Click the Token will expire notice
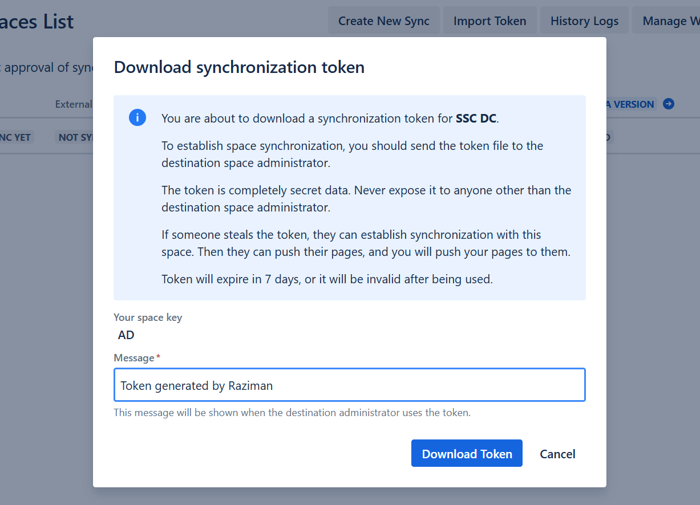The width and height of the screenshot is (700, 505). (327, 279)
